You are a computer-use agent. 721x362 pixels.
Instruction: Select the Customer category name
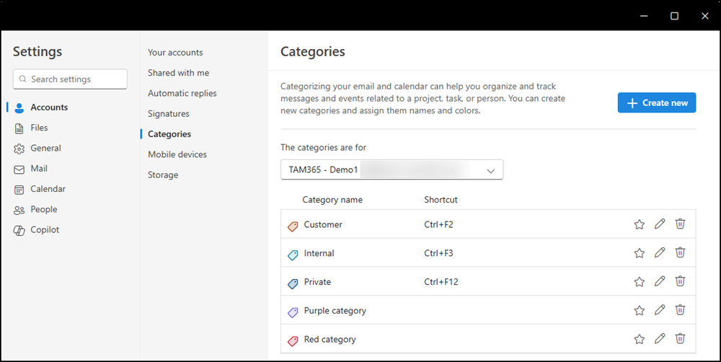point(323,224)
